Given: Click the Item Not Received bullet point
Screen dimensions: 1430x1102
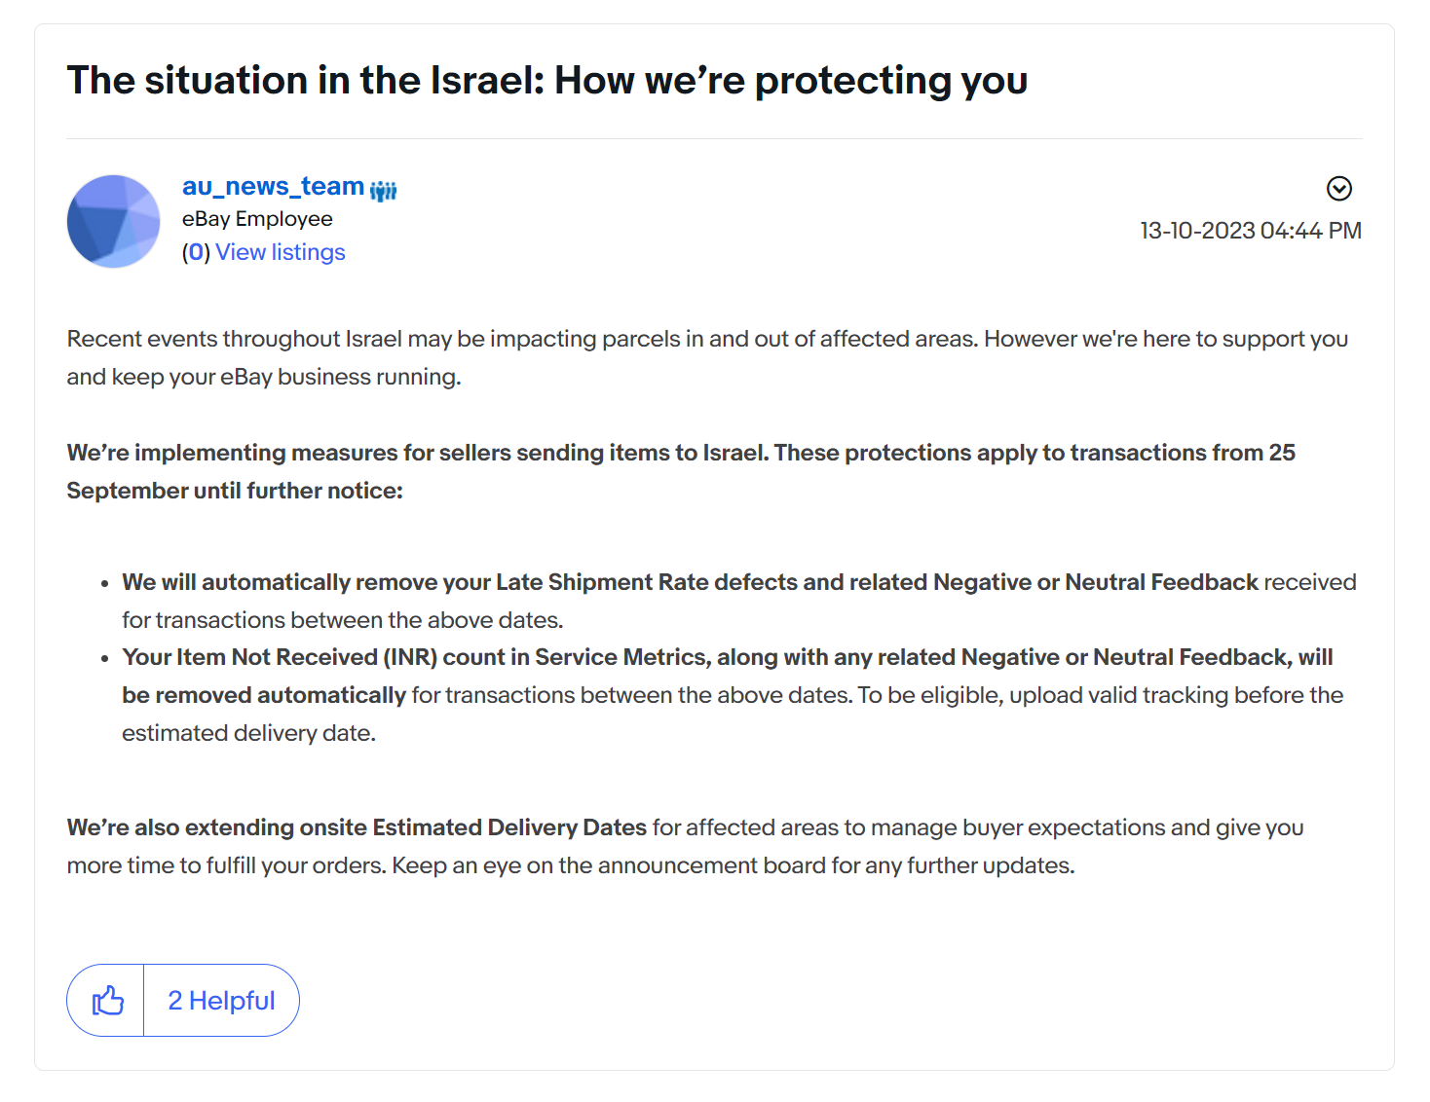Looking at the screenshot, I should point(727,658).
